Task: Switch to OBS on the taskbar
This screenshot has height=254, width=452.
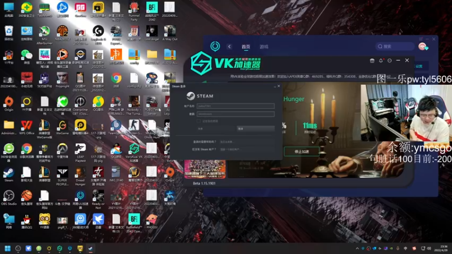Action: point(18,248)
